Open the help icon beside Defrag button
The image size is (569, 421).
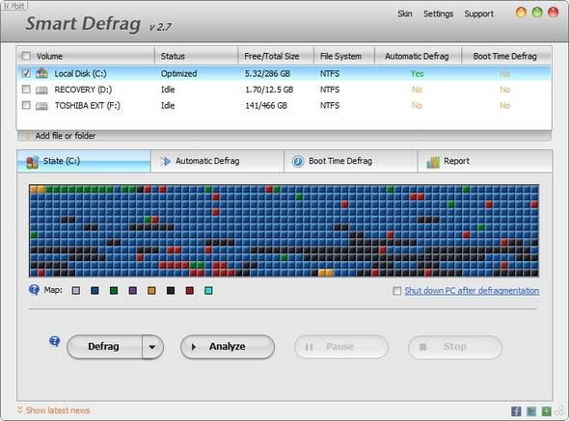pos(54,341)
